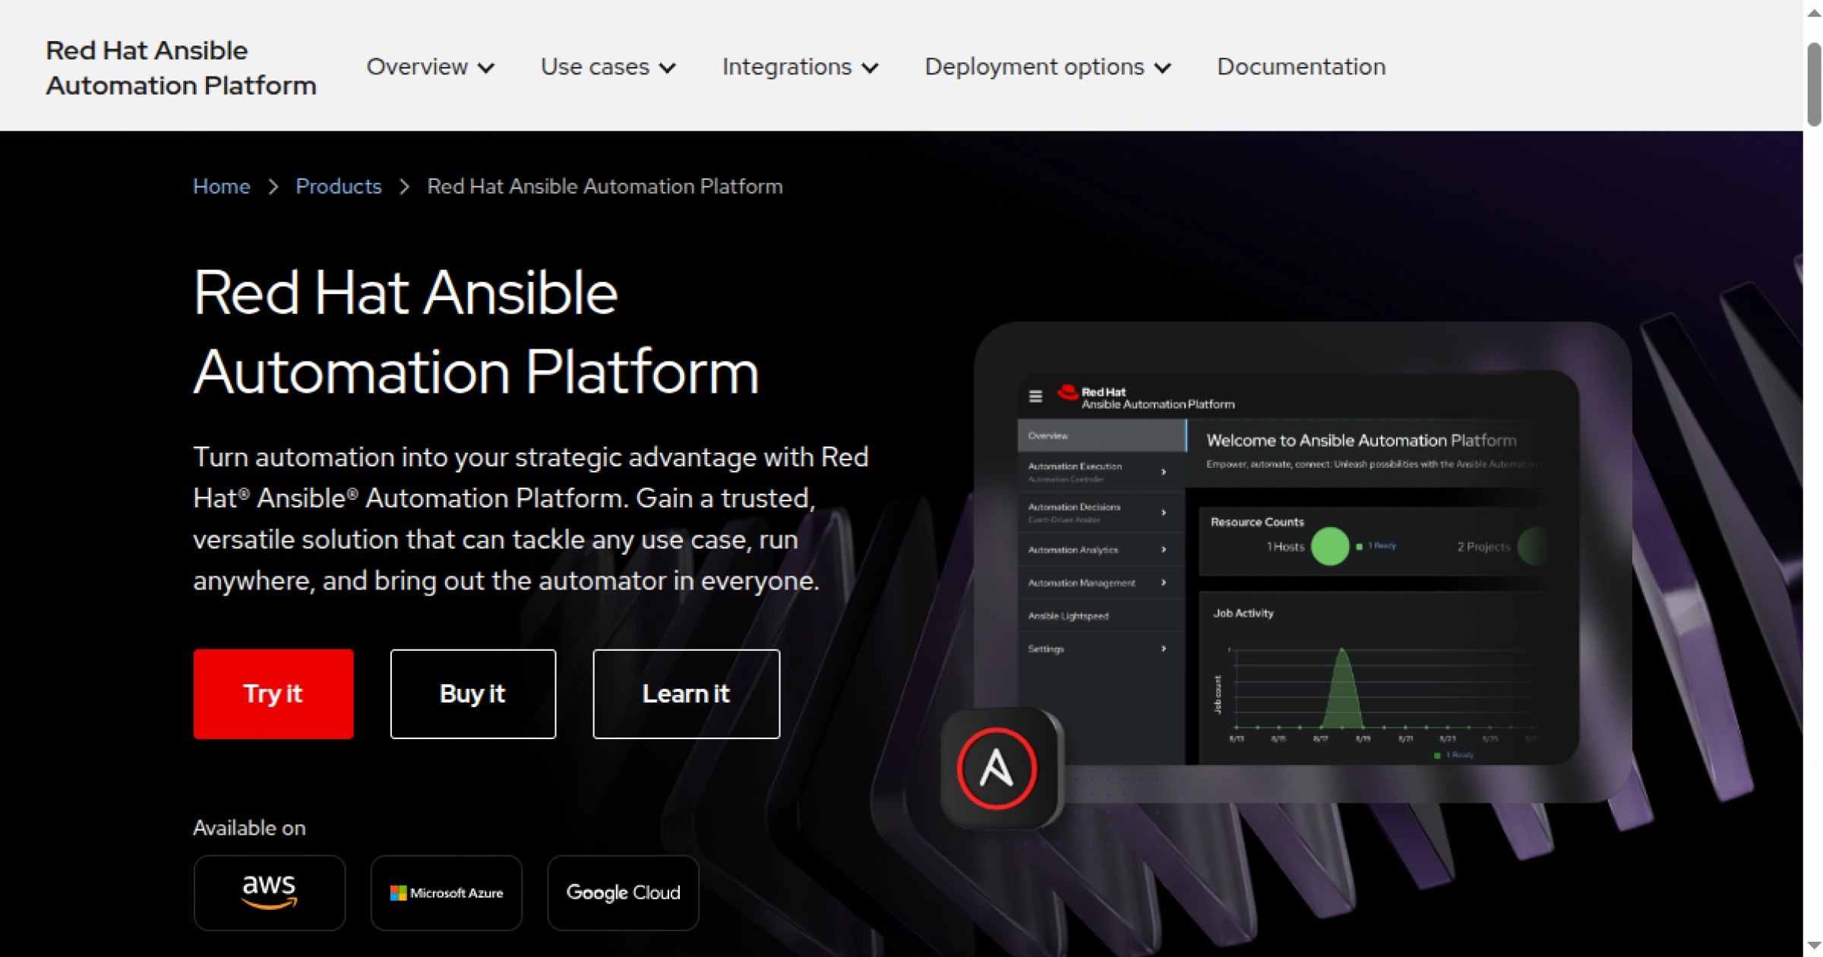Click the Job Activity chart peak

click(x=1342, y=652)
